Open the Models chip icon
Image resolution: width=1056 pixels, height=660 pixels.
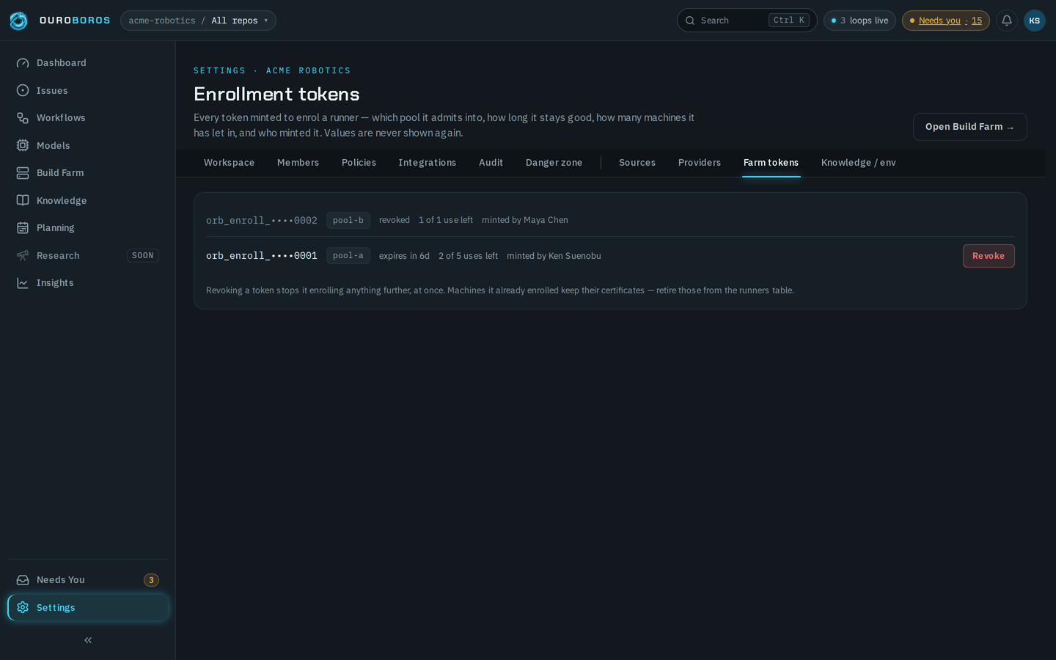click(x=23, y=145)
